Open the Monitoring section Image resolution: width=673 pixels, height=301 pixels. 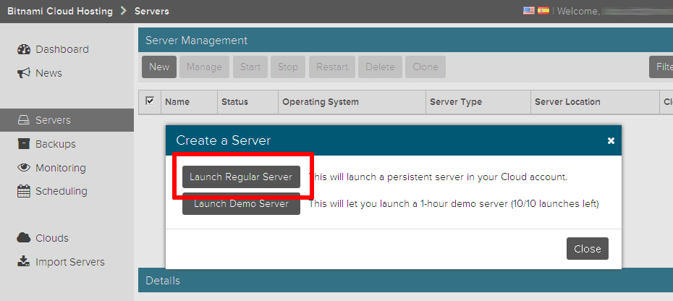tap(61, 167)
